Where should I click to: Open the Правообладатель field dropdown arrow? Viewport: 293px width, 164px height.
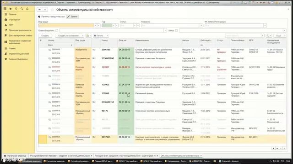point(165,31)
